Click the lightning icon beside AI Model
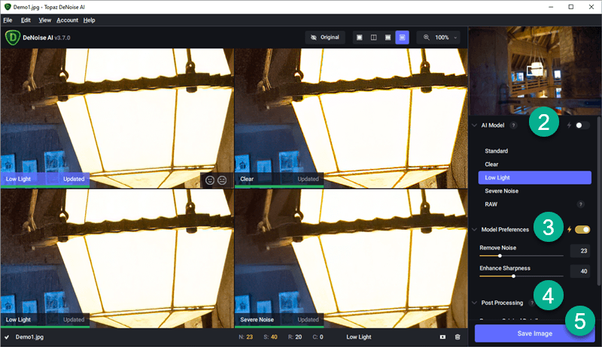 pos(569,125)
